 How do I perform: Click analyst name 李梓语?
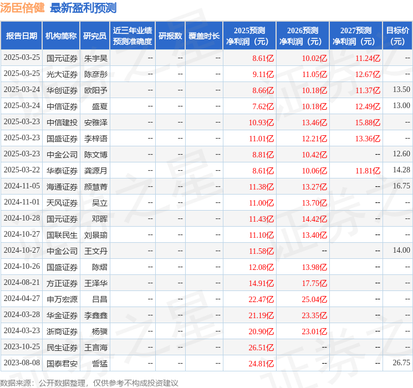(96, 139)
